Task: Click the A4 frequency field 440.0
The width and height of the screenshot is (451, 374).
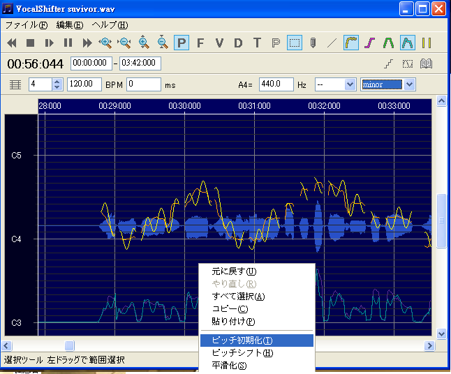Action: [x=276, y=84]
